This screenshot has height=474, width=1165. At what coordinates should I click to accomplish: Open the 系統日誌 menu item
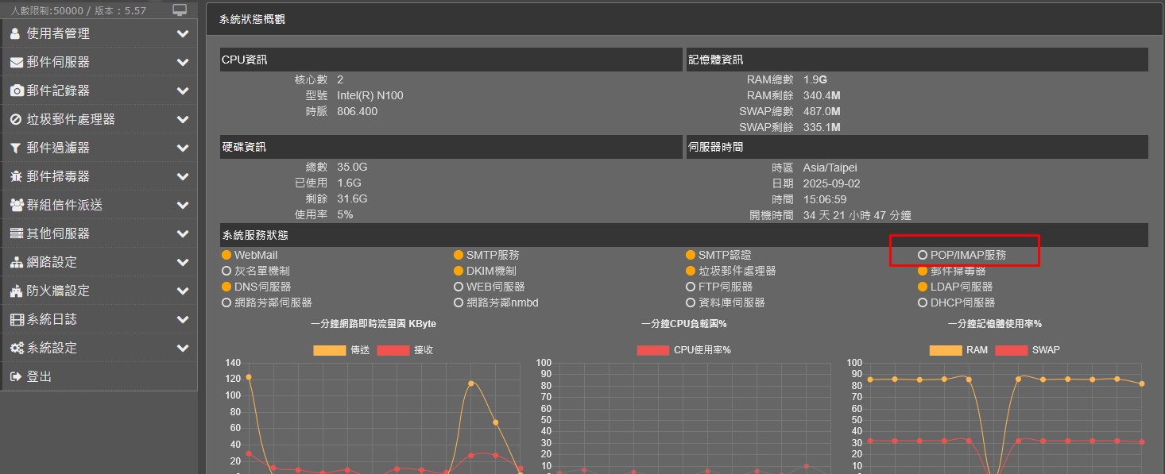point(52,319)
